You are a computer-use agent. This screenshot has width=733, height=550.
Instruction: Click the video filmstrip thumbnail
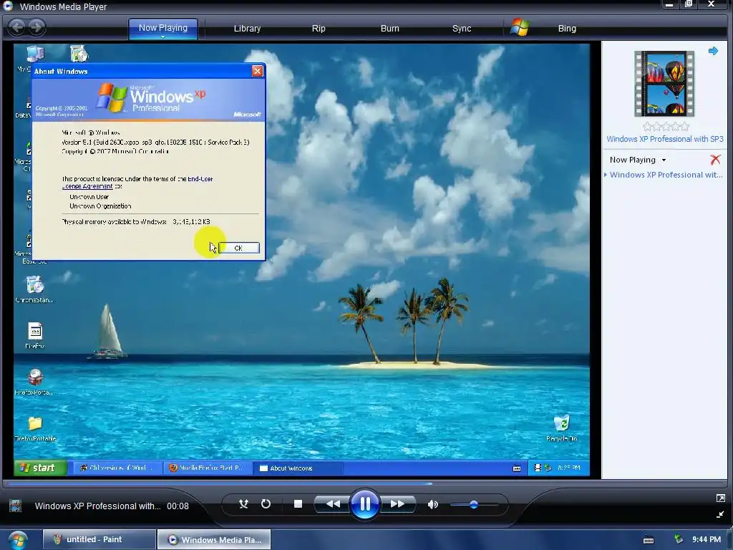coord(664,84)
